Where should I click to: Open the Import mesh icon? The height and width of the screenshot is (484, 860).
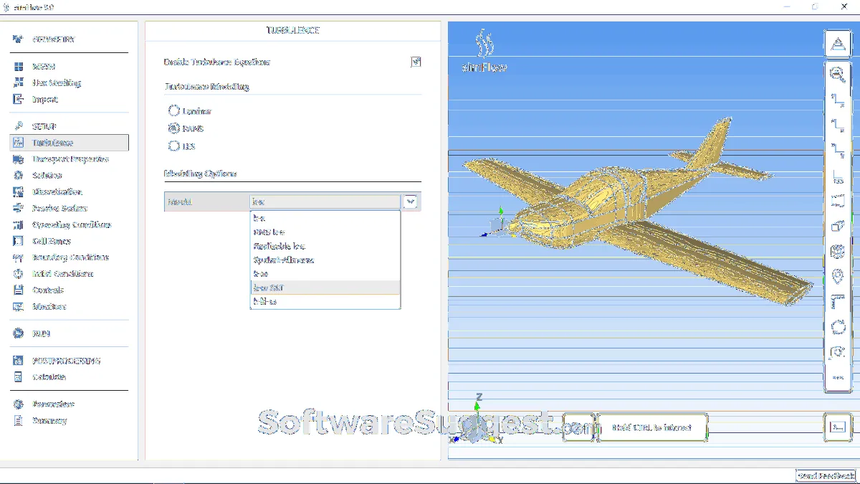tap(19, 99)
